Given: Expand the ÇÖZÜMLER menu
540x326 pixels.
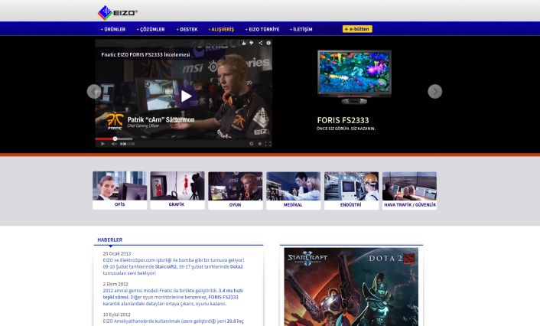Looking at the screenshot, I should coord(151,29).
